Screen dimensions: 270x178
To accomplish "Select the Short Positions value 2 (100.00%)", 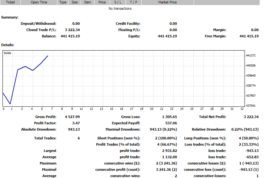I will click(166, 138).
